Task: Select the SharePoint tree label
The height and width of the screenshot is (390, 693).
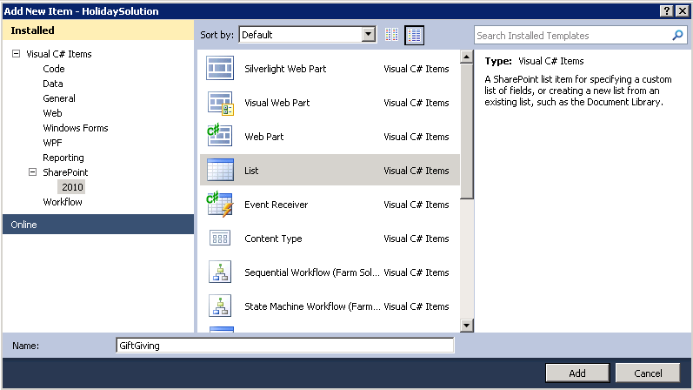Action: 65,172
